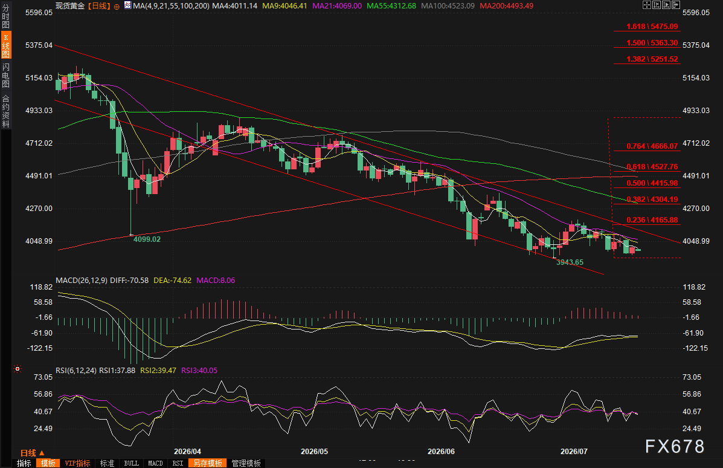Select the 模板 tab at bottom

pyautogui.click(x=48, y=463)
